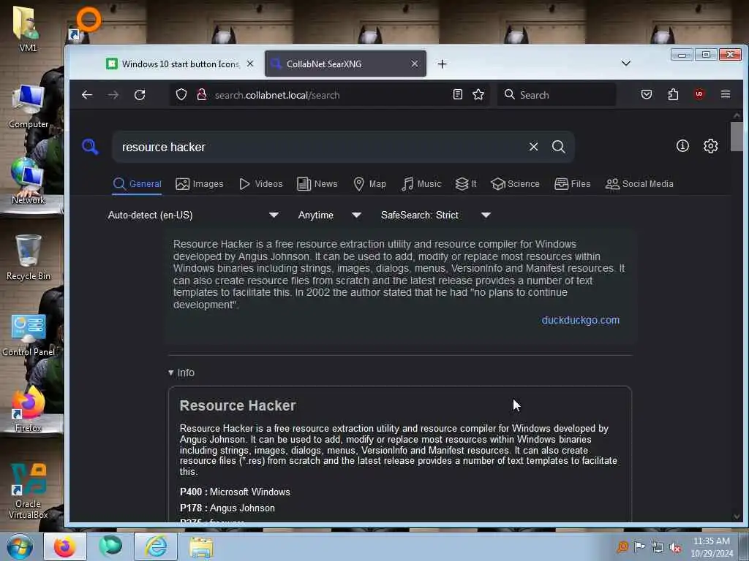This screenshot has height=561, width=749.
Task: Select the Network desktop icon
Action: pyautogui.click(x=29, y=181)
